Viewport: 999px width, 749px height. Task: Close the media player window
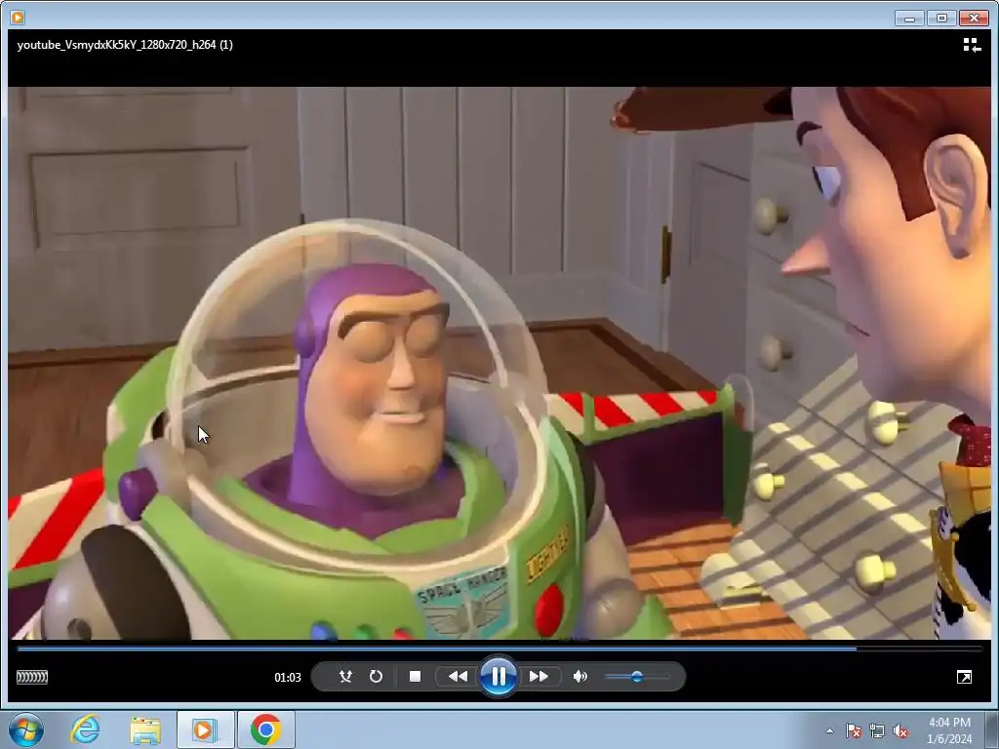coord(974,18)
